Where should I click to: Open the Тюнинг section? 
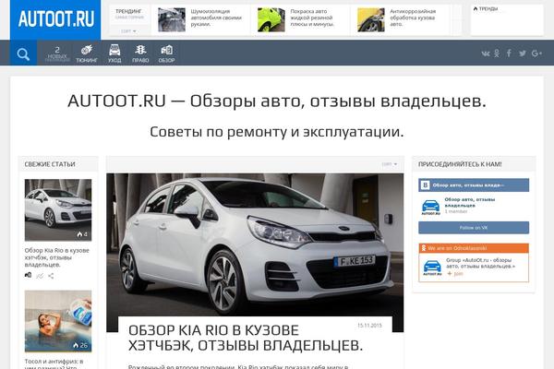coord(87,54)
